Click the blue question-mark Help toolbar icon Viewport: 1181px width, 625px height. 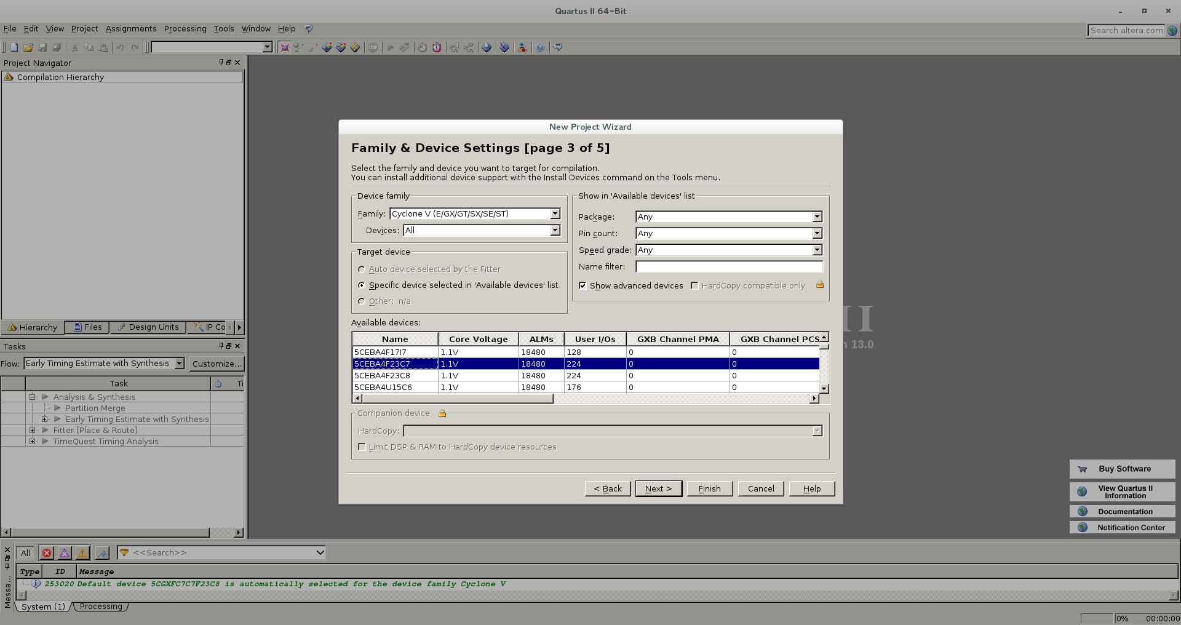pyautogui.click(x=540, y=47)
